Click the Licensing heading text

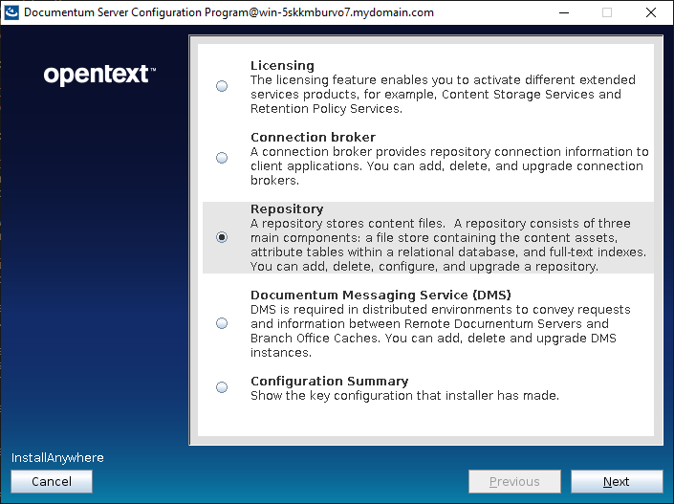click(282, 66)
